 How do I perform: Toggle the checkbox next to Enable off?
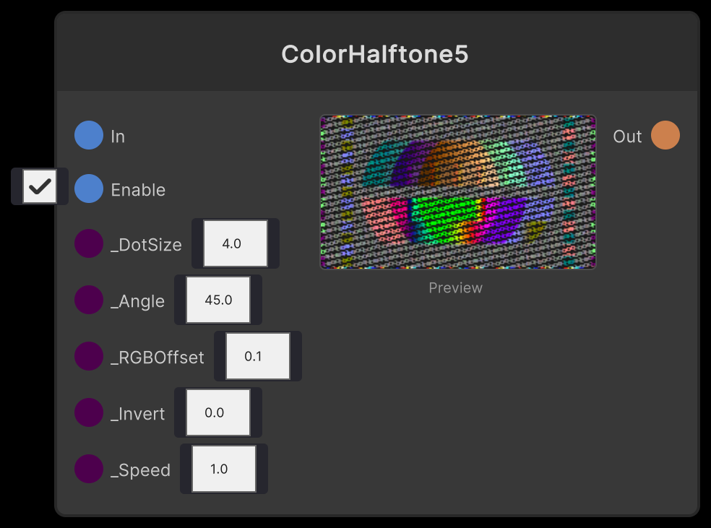39,186
